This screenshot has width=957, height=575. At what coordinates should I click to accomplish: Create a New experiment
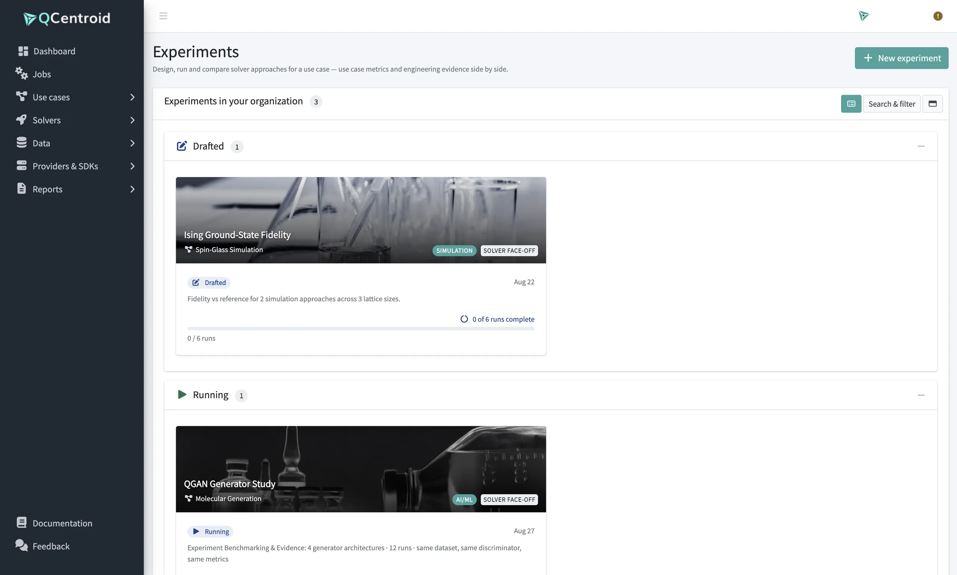(901, 58)
